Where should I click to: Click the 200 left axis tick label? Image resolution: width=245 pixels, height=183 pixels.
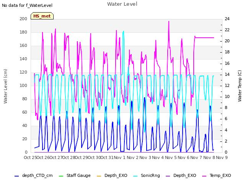tap(23, 19)
